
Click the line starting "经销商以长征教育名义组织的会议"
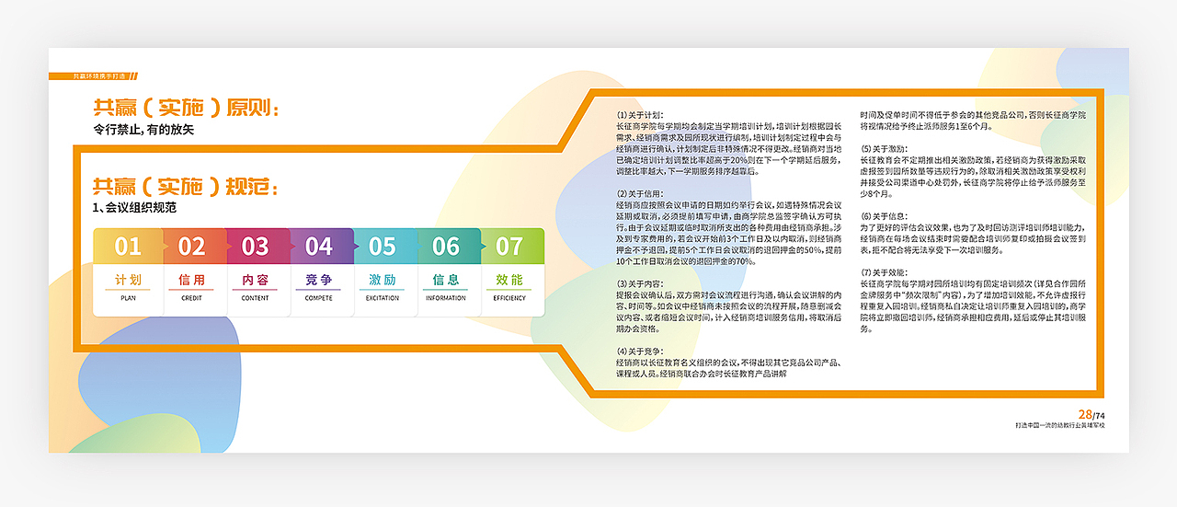(x=729, y=363)
